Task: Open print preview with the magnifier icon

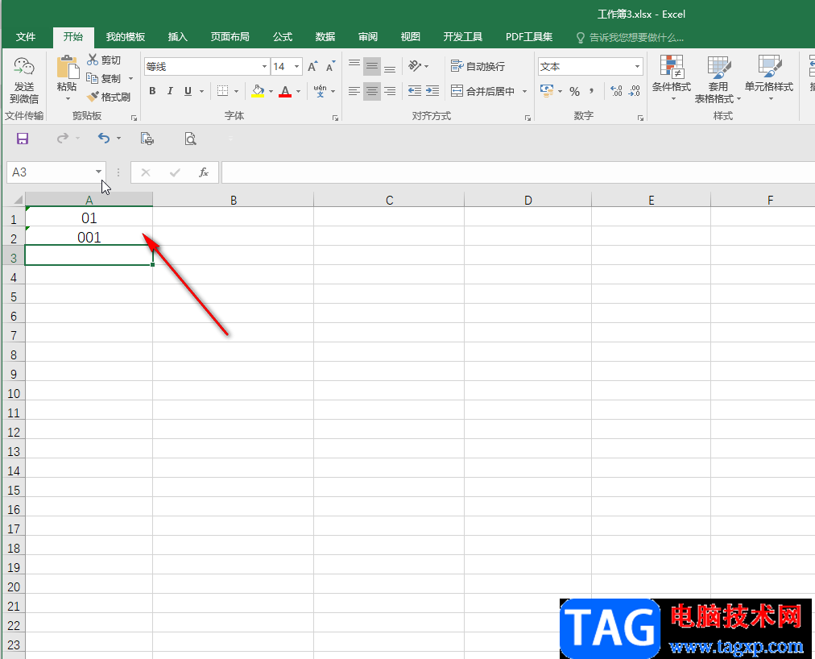Action: [x=190, y=139]
